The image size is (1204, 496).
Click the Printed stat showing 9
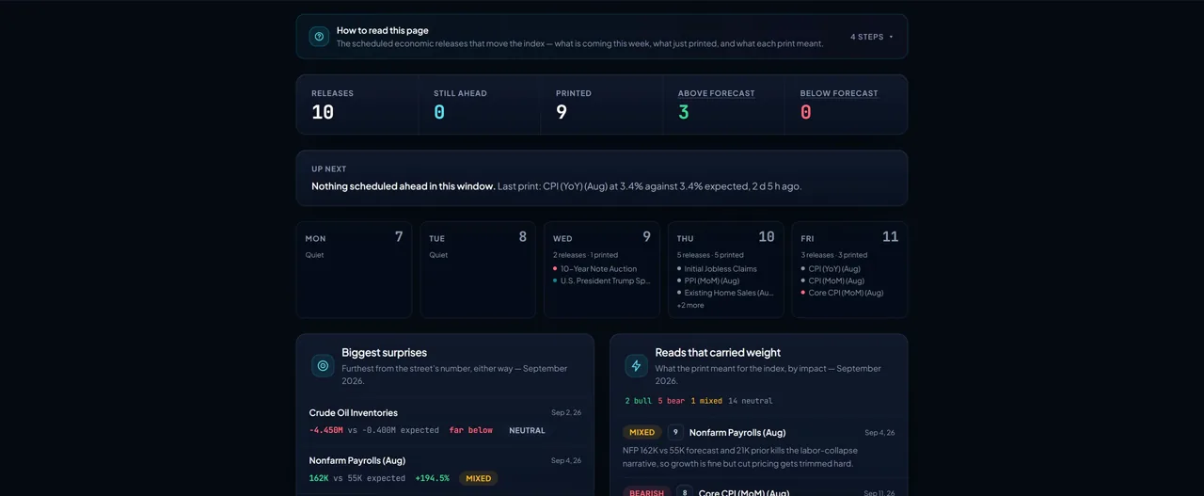[x=602, y=104]
